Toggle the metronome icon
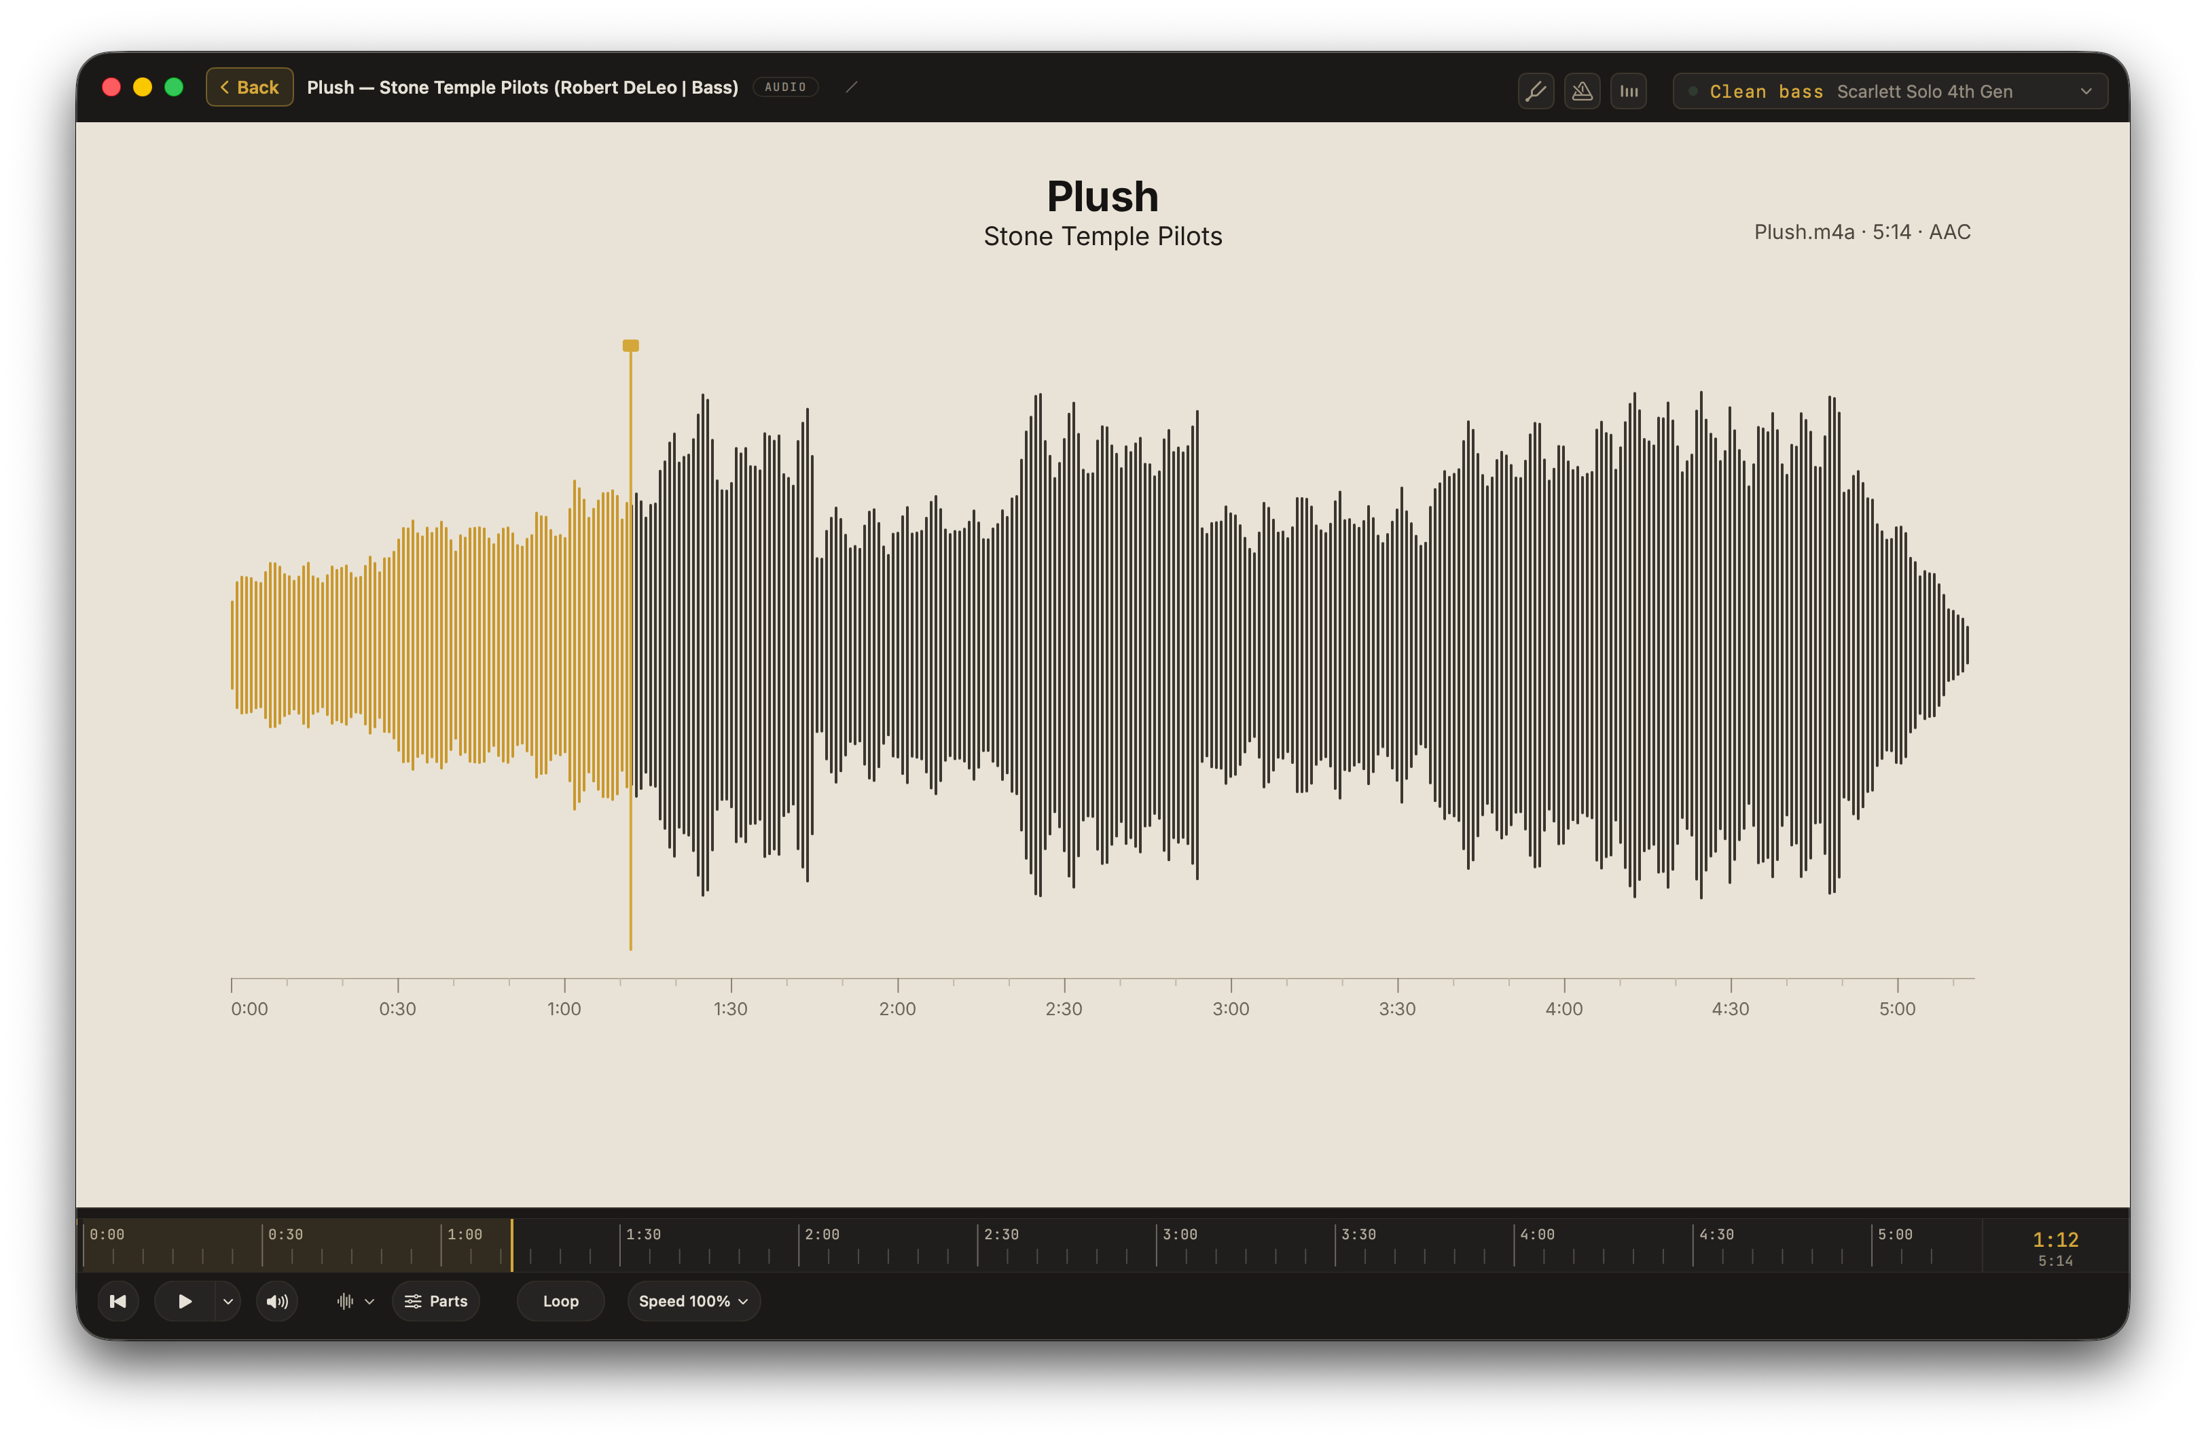Image resolution: width=2206 pixels, height=1441 pixels. pyautogui.click(x=1583, y=91)
